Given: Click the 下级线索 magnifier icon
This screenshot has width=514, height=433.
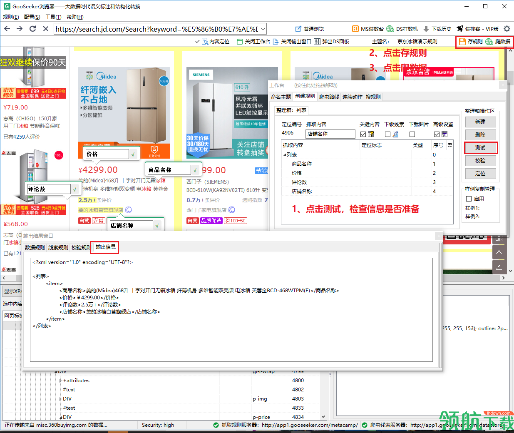Looking at the screenshot, I should (x=395, y=134).
